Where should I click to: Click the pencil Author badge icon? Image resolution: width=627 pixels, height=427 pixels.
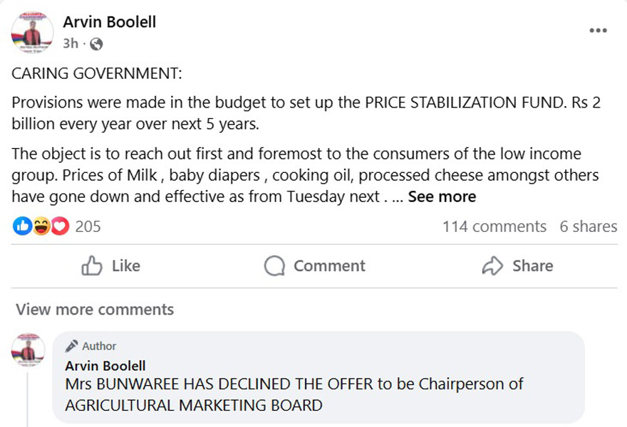71,346
